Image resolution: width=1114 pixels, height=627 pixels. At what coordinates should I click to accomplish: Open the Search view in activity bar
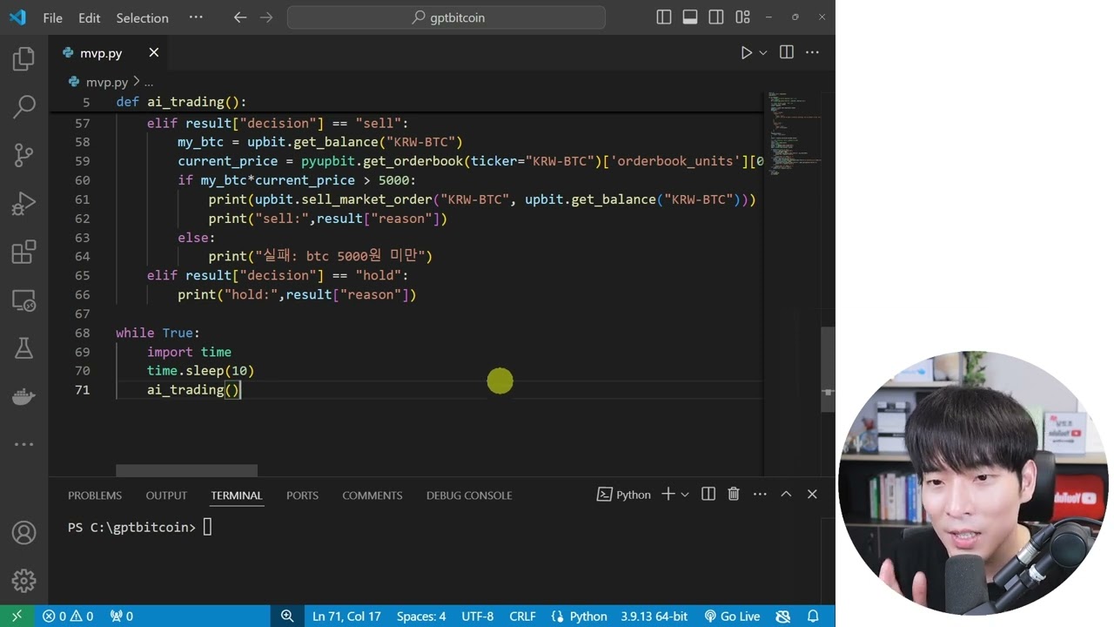click(23, 107)
